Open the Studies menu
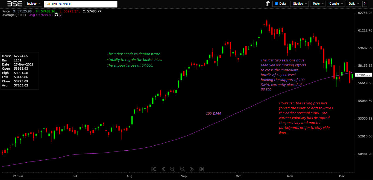 [x=299, y=4]
